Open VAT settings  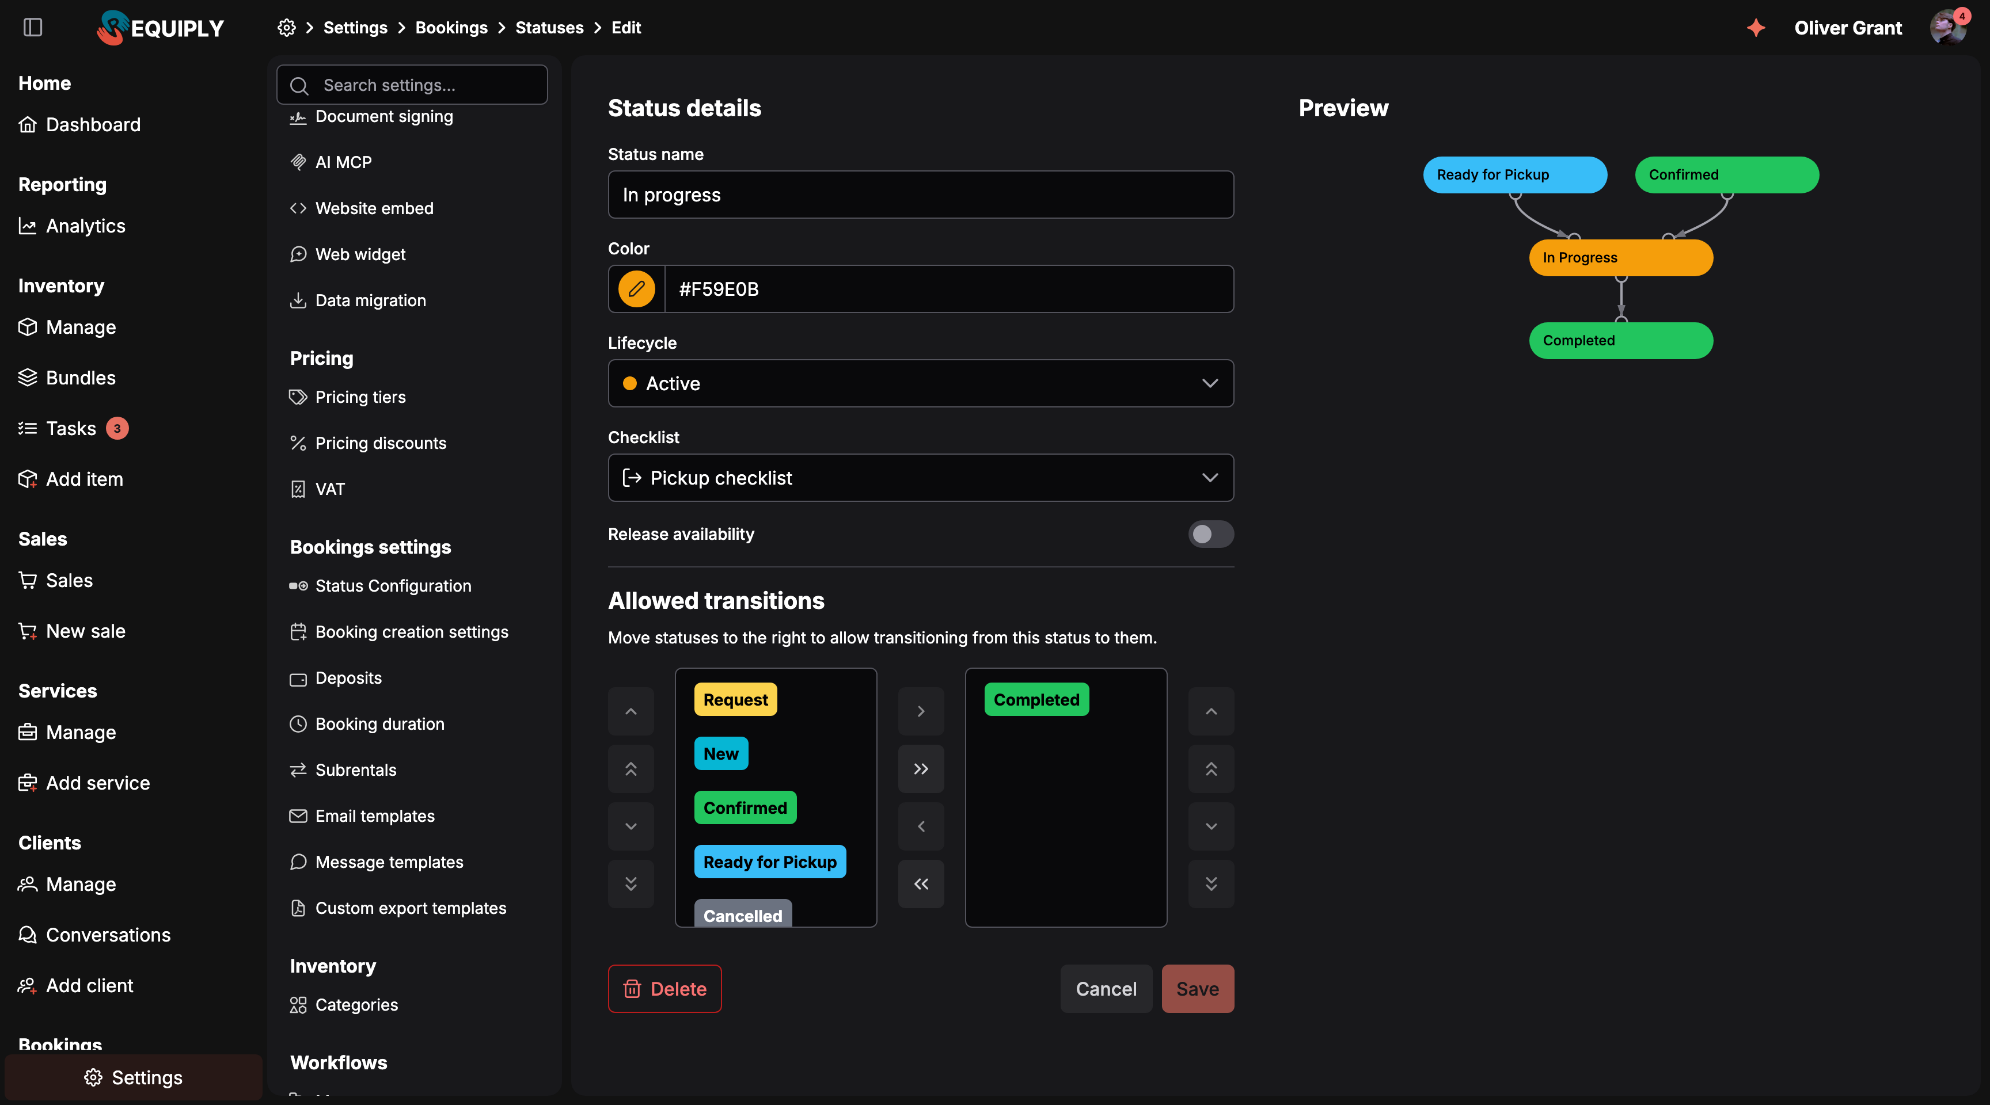(317, 489)
